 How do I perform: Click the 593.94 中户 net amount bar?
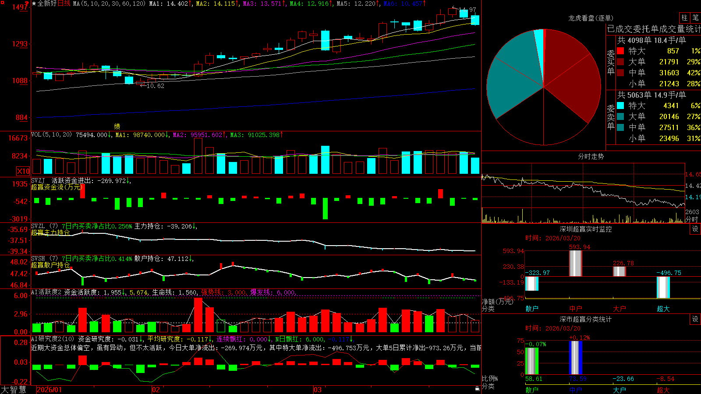point(576,264)
